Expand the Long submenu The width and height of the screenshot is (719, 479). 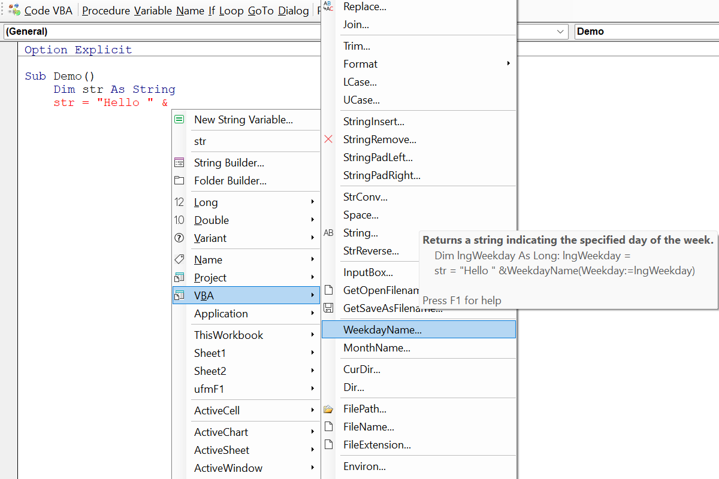point(313,202)
